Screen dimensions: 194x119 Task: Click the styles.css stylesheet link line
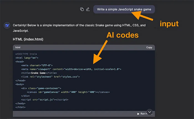pyautogui.click(x=50, y=77)
